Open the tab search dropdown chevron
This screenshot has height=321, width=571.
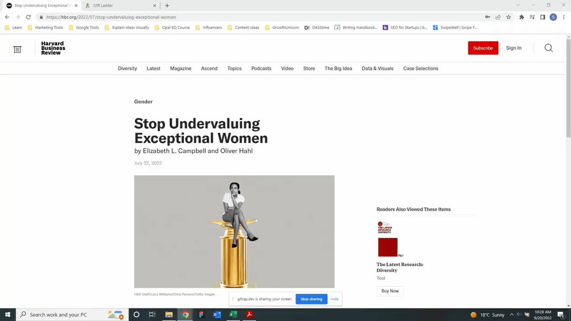click(x=518, y=5)
